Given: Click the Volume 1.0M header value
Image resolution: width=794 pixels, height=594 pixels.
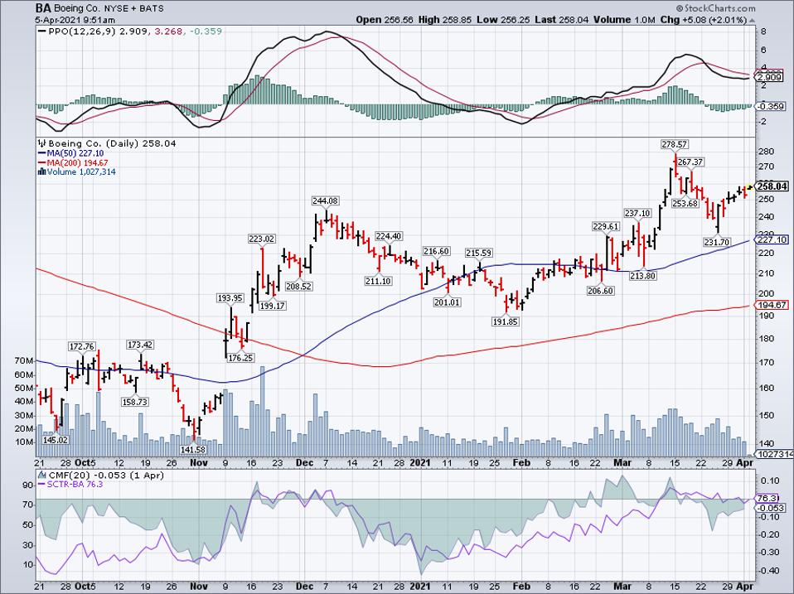Looking at the screenshot, I should (624, 20).
